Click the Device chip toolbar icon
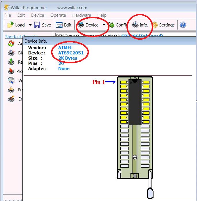This screenshot has height=201, width=197. pos(81,25)
